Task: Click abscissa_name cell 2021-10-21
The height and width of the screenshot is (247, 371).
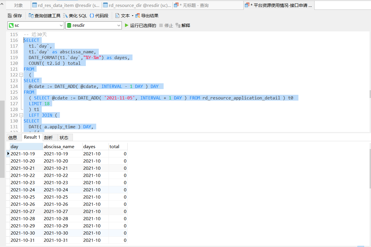Action: point(63,168)
